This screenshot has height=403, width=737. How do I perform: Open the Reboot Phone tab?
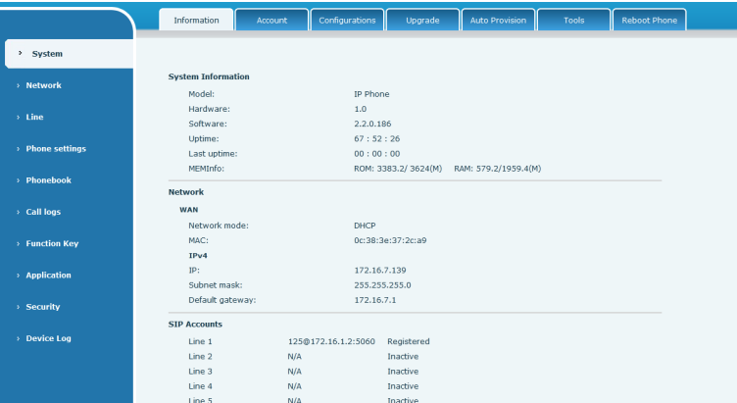click(649, 22)
